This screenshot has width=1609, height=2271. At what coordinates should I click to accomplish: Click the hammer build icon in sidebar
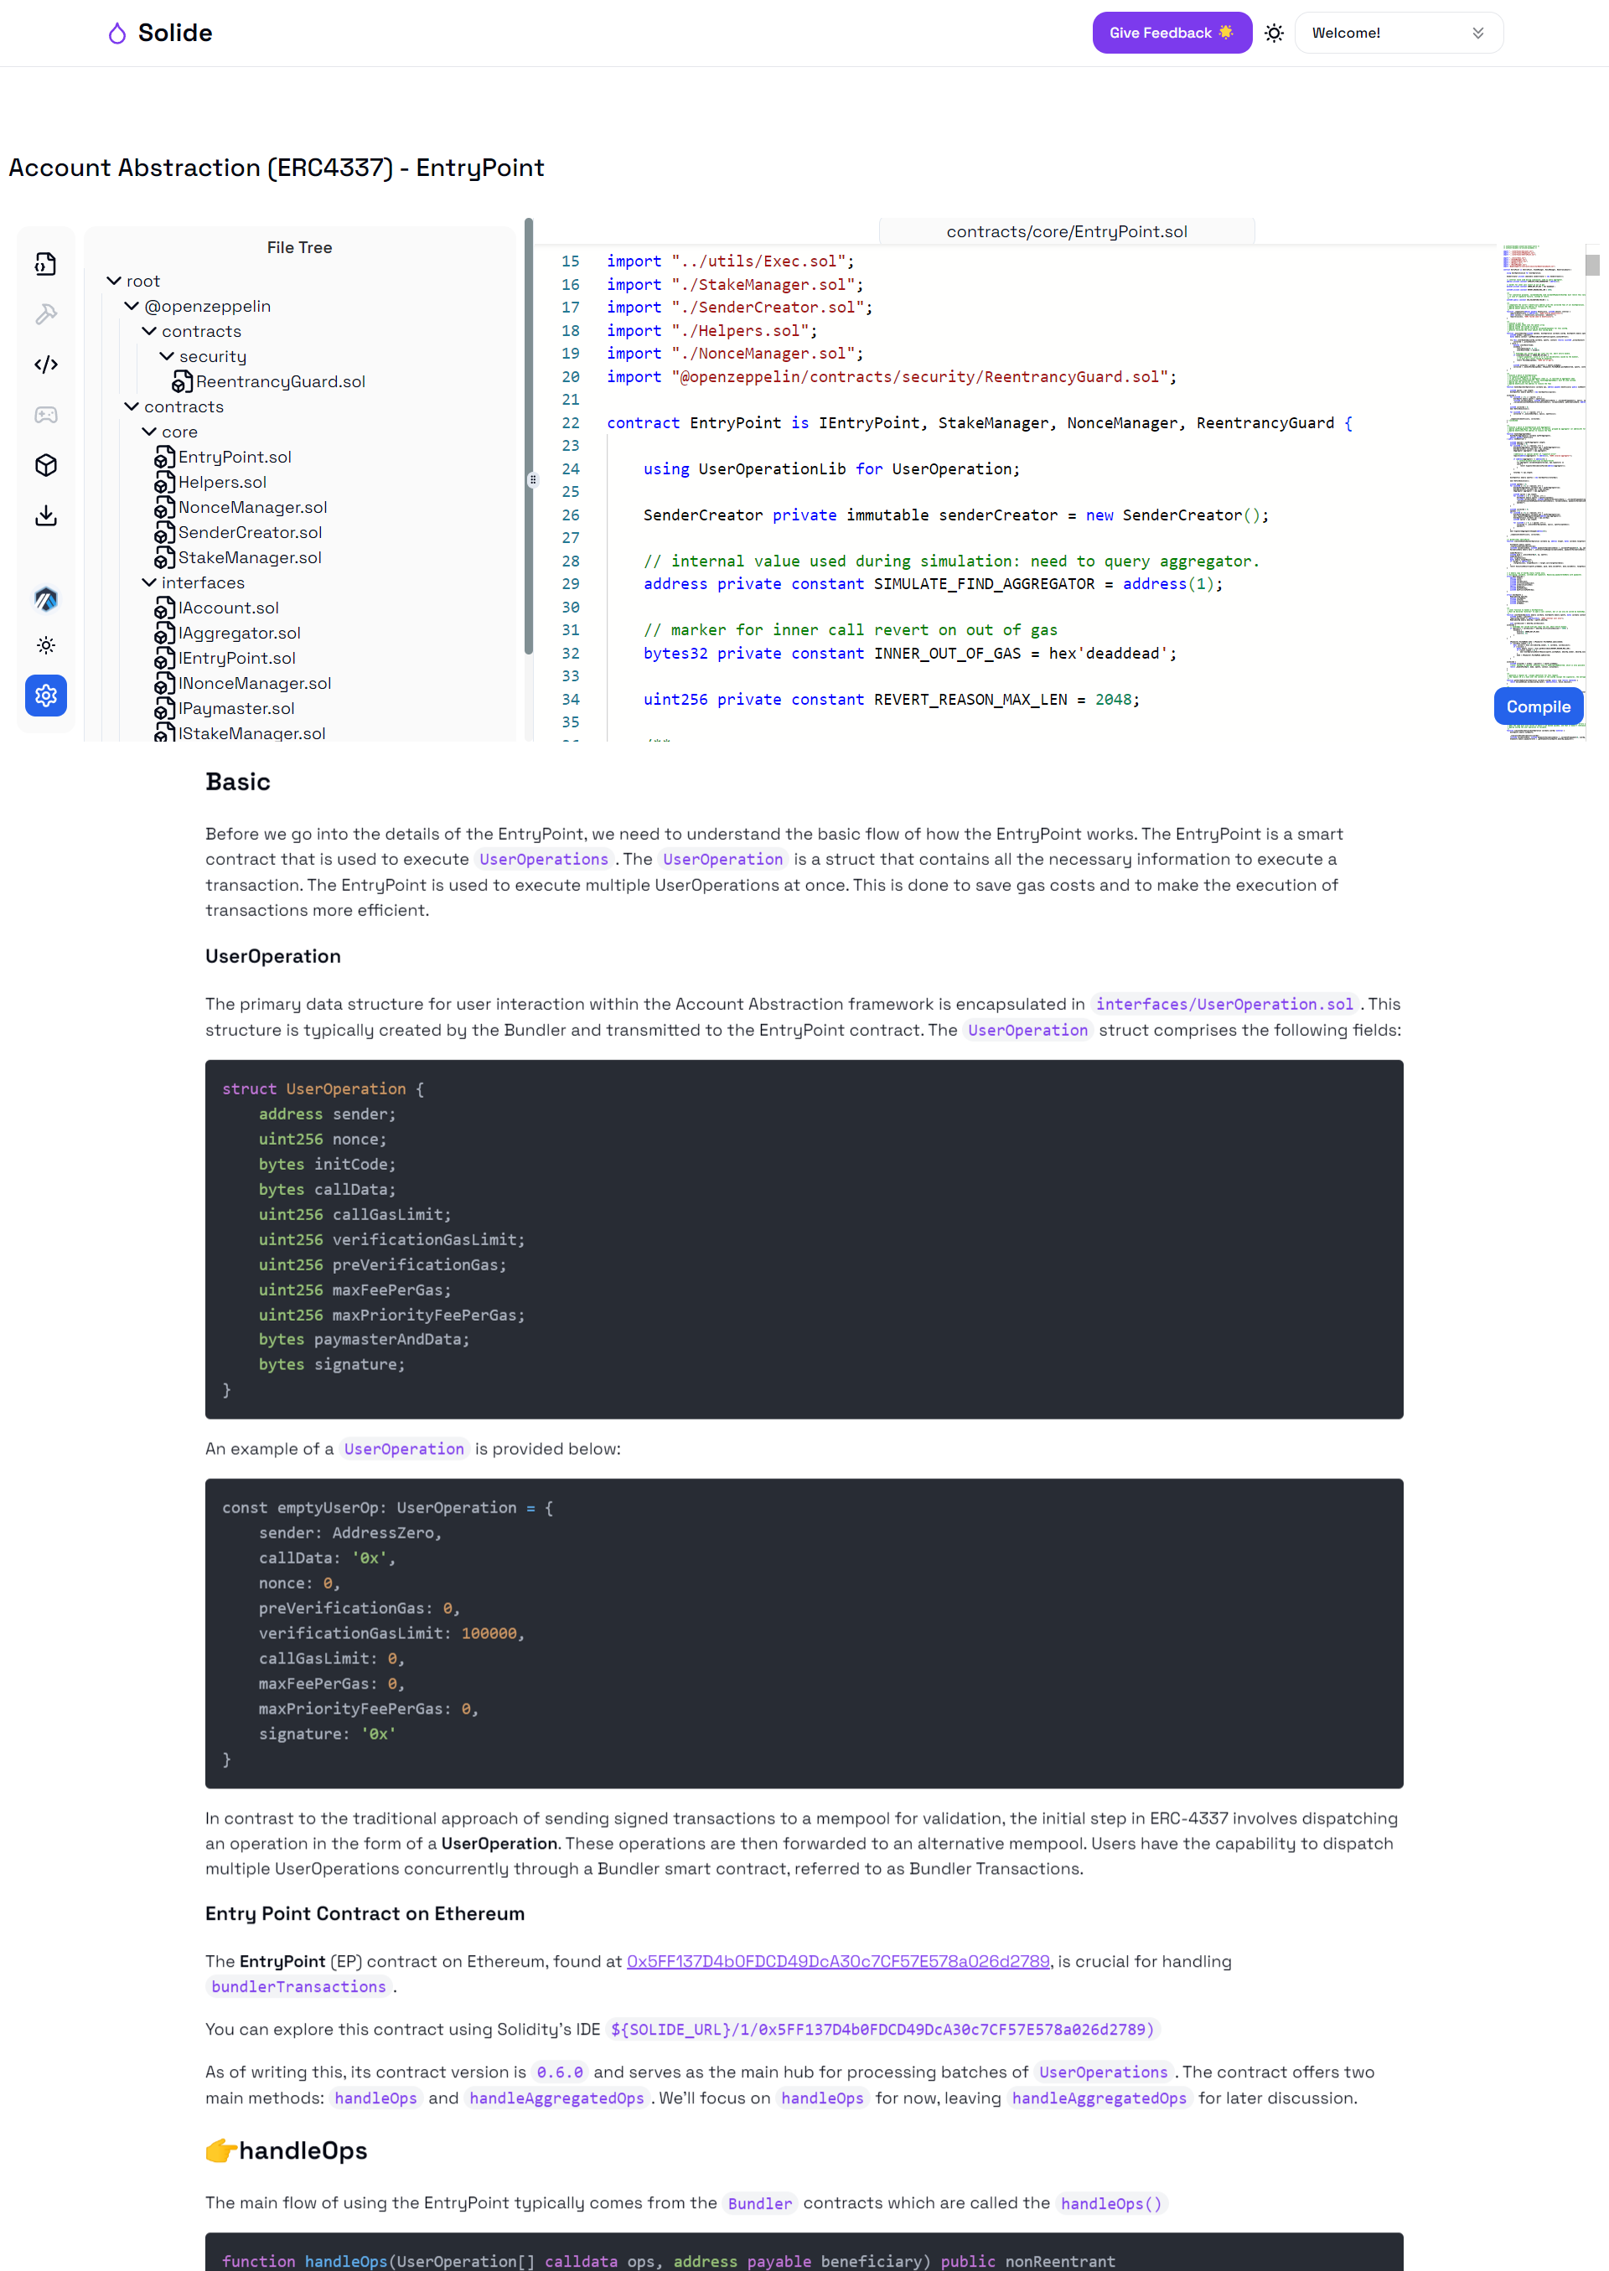coord(45,314)
